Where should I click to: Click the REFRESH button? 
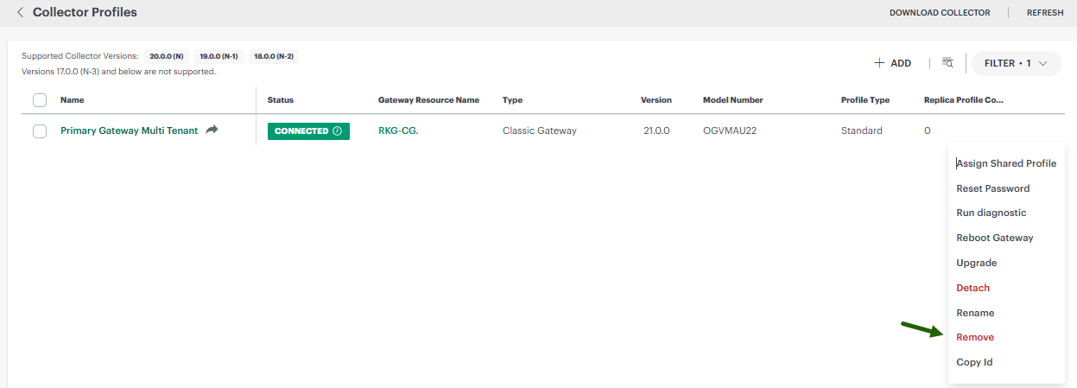tap(1045, 13)
